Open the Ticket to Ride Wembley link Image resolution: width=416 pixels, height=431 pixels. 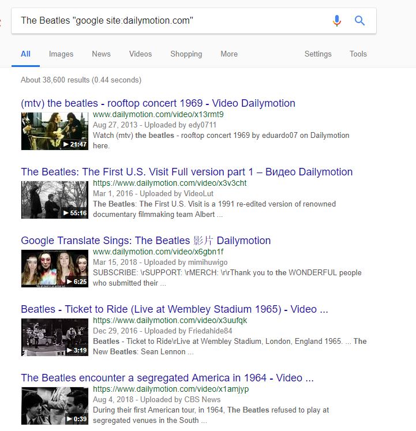pyautogui.click(x=174, y=309)
